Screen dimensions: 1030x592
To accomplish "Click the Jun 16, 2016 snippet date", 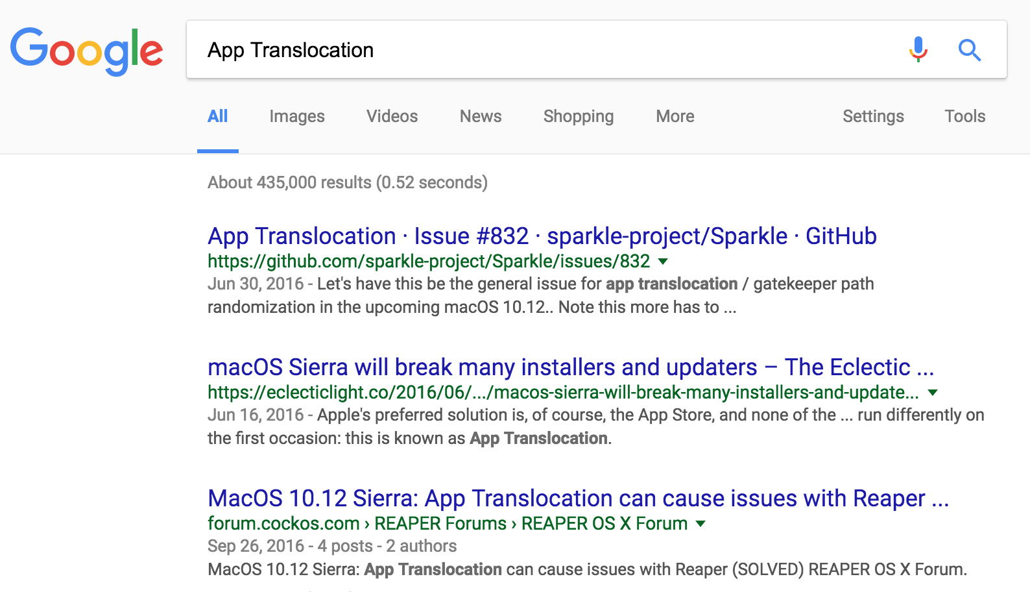I will click(256, 415).
